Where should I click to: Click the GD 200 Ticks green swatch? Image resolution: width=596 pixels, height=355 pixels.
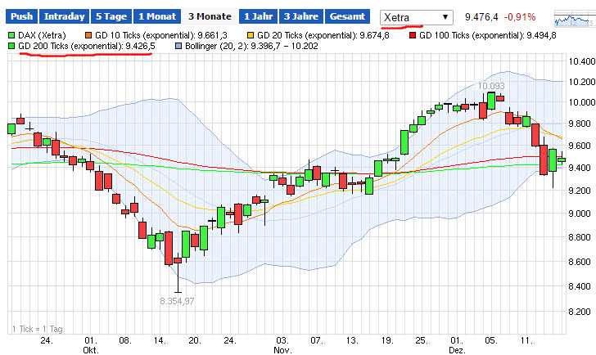tap(11, 47)
